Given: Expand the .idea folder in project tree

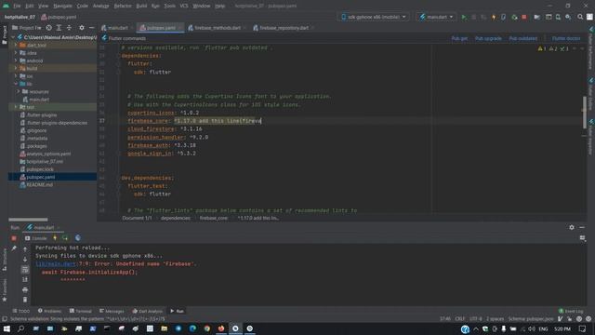Looking at the screenshot, I should pos(16,53).
